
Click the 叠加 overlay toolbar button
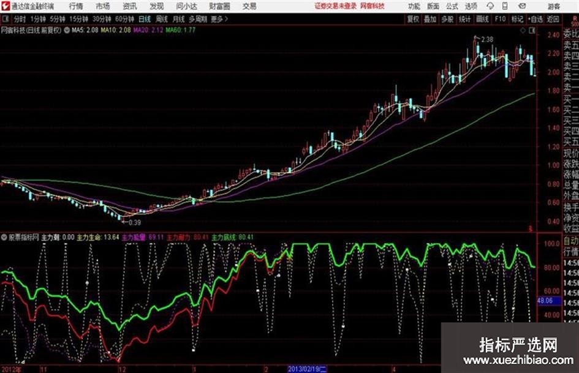(430, 19)
